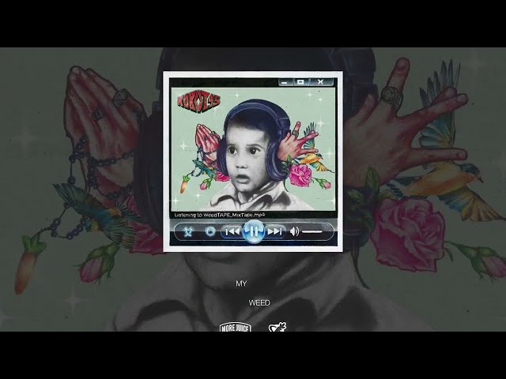Click the album cover art of boy with headphones

(253, 149)
